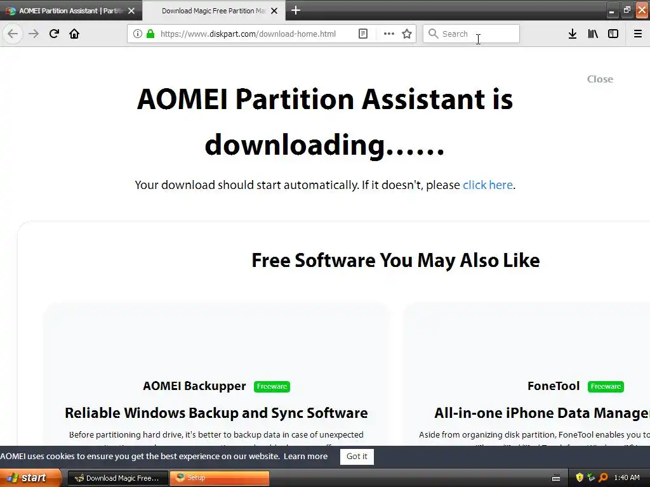Click the green secure connection padlock
The image size is (650, 487).
coord(150,34)
